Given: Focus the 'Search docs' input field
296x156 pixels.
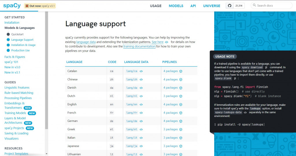Looking at the screenshot, I should pos(271,5).
